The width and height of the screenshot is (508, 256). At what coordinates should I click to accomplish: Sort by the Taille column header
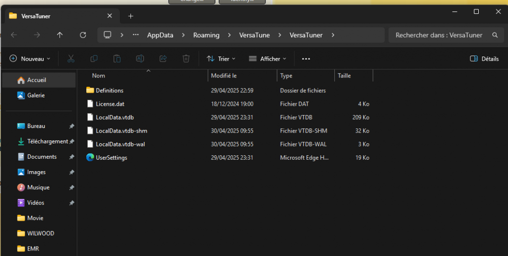pyautogui.click(x=344, y=75)
